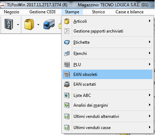Click the blue truck toolbar icon
Image resolution: width=155 pixels, height=135 pixels.
[49, 24]
